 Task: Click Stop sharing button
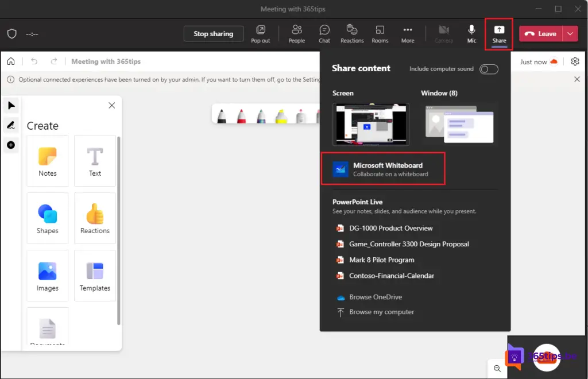click(x=214, y=34)
